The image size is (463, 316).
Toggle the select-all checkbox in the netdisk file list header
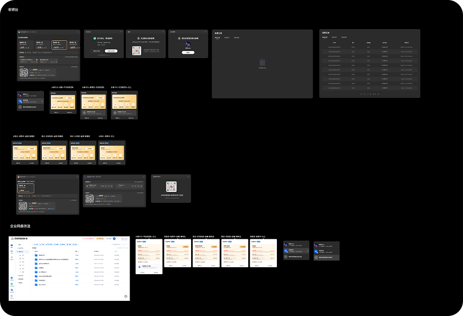pyautogui.click(x=33, y=251)
